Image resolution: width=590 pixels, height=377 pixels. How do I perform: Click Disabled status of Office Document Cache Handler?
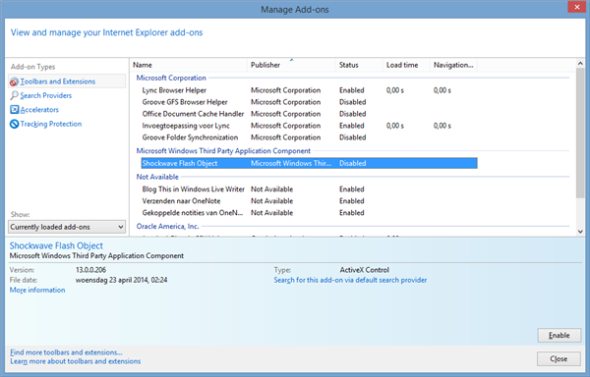pyautogui.click(x=353, y=114)
